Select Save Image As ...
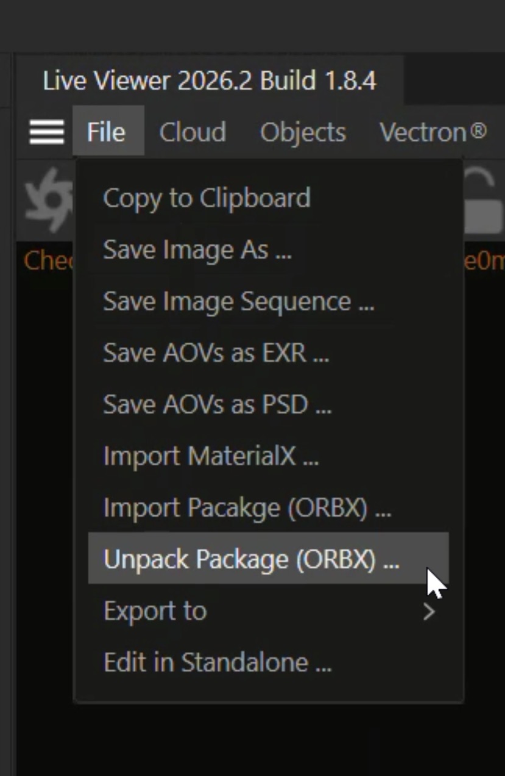This screenshot has width=505, height=776. click(197, 250)
